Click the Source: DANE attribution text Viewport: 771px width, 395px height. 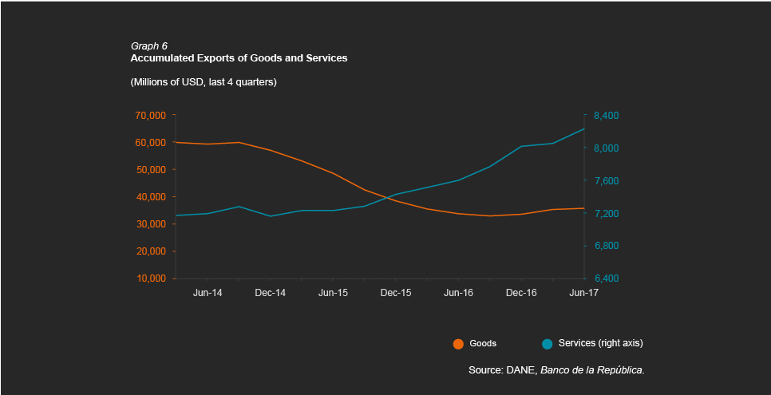(556, 370)
